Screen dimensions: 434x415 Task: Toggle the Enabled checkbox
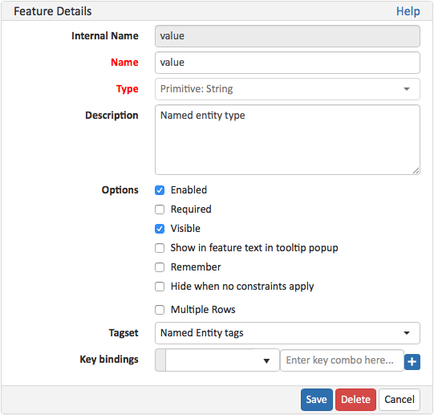pos(160,190)
